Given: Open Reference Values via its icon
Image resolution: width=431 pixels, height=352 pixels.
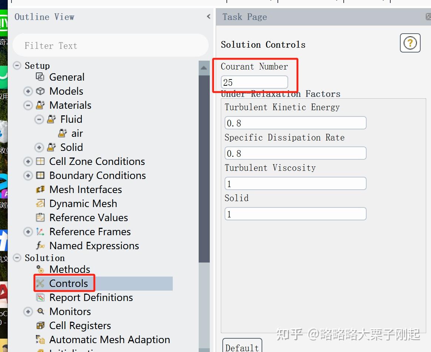Looking at the screenshot, I should (40, 217).
